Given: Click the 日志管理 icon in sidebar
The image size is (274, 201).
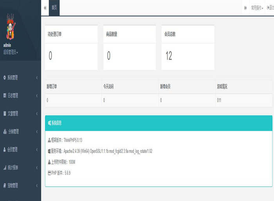Looking at the screenshot, I should pos(5,96).
